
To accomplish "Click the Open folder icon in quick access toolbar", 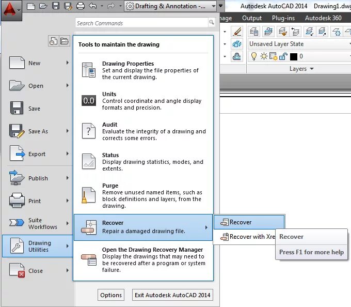I will click(43, 6).
